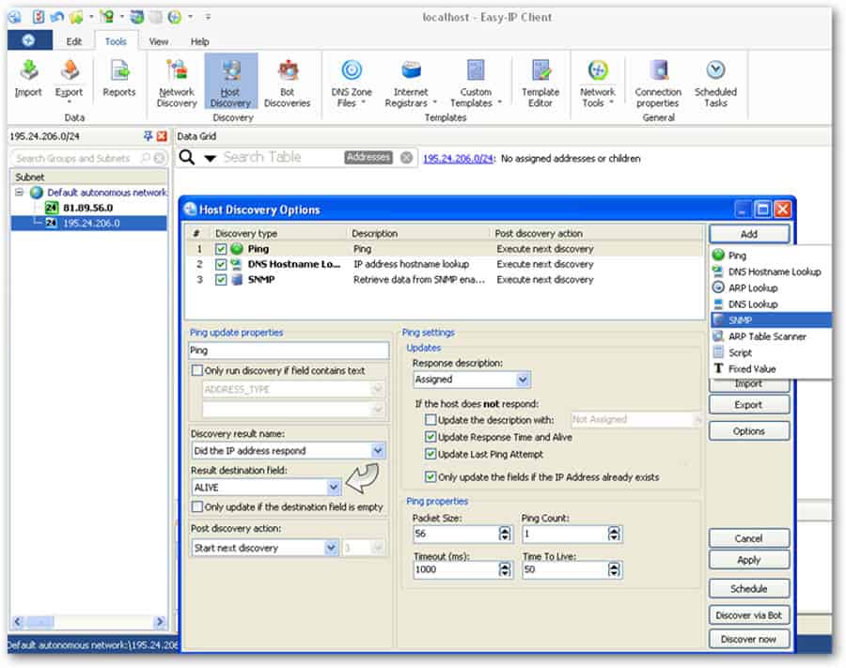Screen dimensions: 846x668
Task: Click the application round menu button
Action: [x=28, y=40]
